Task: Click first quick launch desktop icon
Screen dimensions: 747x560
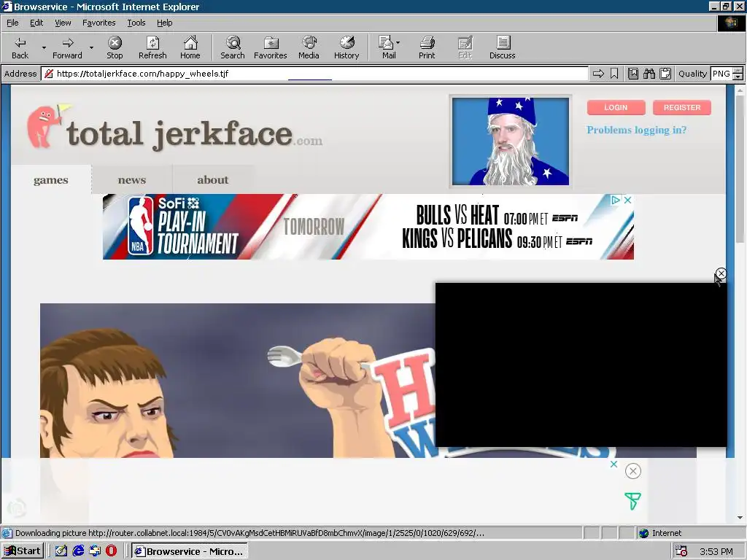Action: [61, 551]
